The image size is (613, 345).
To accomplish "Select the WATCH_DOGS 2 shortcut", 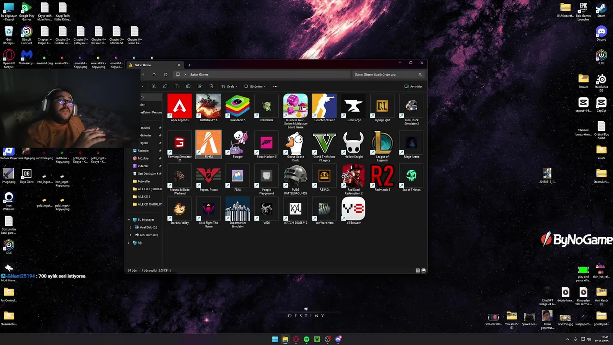I will [295, 211].
